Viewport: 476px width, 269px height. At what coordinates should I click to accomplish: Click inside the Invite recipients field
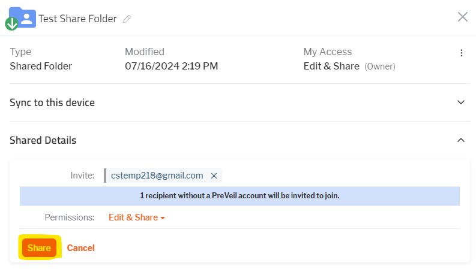click(340, 176)
